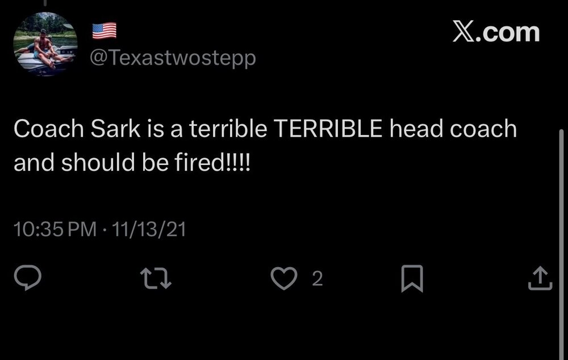Open the share menu for the tweet

[540, 278]
